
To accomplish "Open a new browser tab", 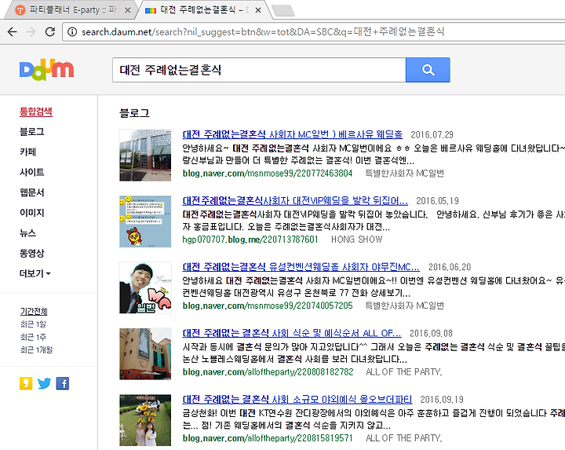I will coord(283,11).
